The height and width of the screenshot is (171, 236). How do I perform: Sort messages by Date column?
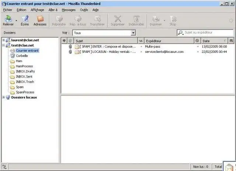pos(214,41)
